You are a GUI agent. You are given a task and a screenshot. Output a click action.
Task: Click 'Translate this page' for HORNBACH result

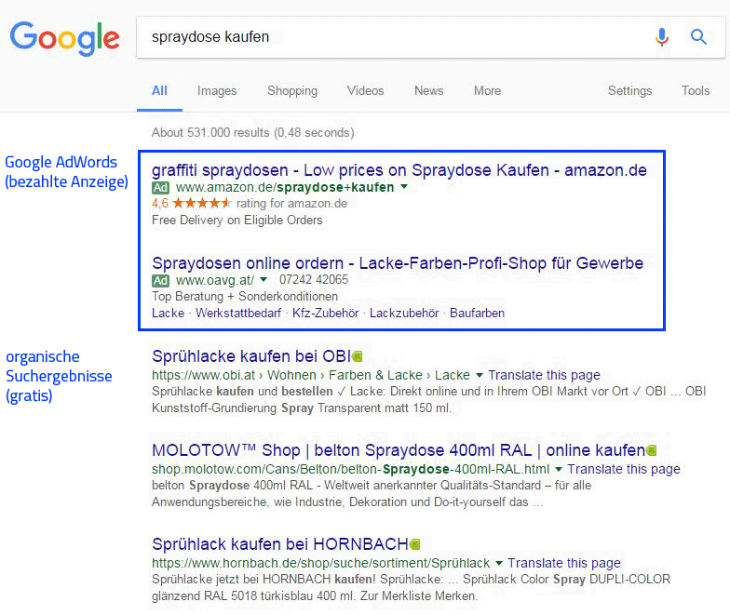[564, 563]
